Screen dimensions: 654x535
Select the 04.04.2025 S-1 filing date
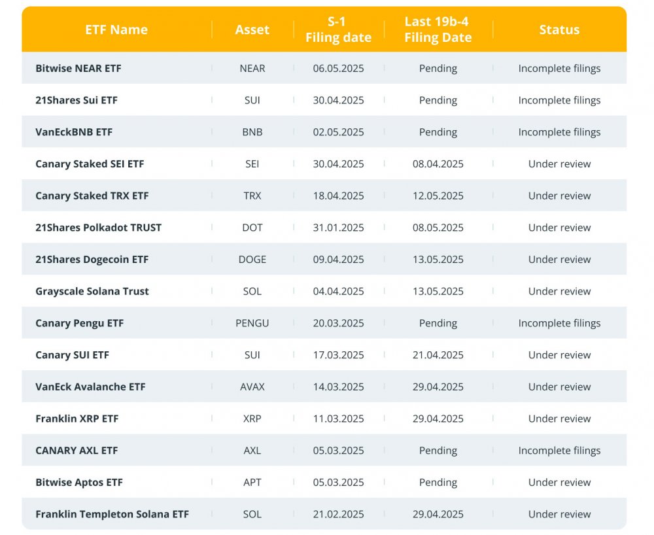(338, 291)
